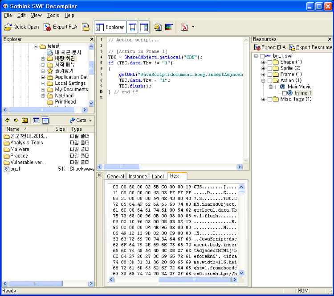The height and width of the screenshot is (296, 334).
Task: Select 내 최근 문서 in folder tree
Action: tap(68, 53)
